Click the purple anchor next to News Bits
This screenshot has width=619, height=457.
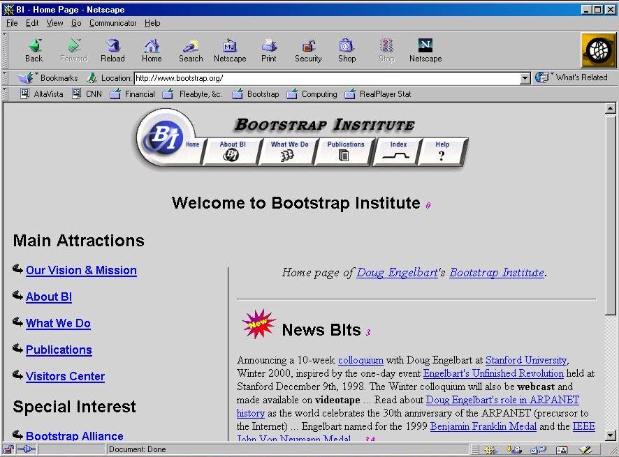368,332
